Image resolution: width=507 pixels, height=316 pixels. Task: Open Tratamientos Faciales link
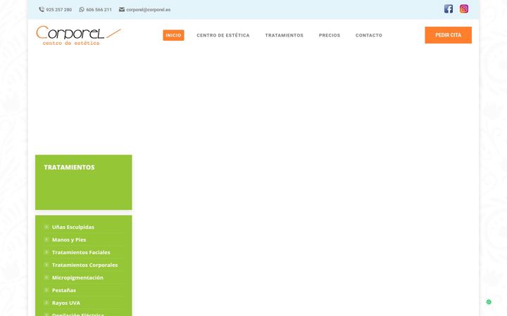coord(81,252)
